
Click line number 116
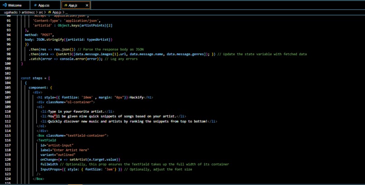coord(8,140)
